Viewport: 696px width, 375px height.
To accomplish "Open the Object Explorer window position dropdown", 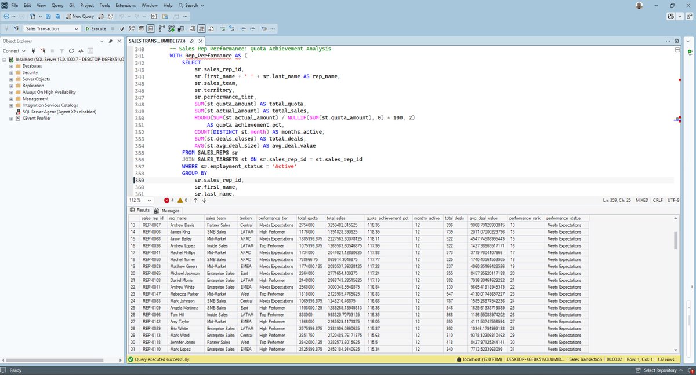I will pos(102,41).
